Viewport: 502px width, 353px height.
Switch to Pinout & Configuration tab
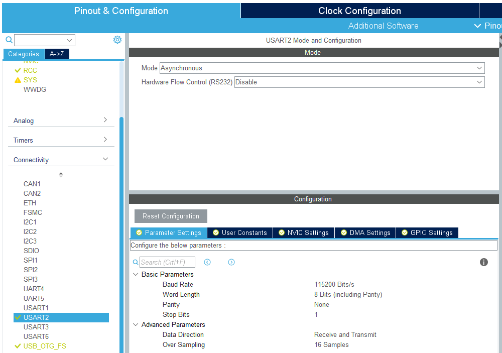(121, 11)
